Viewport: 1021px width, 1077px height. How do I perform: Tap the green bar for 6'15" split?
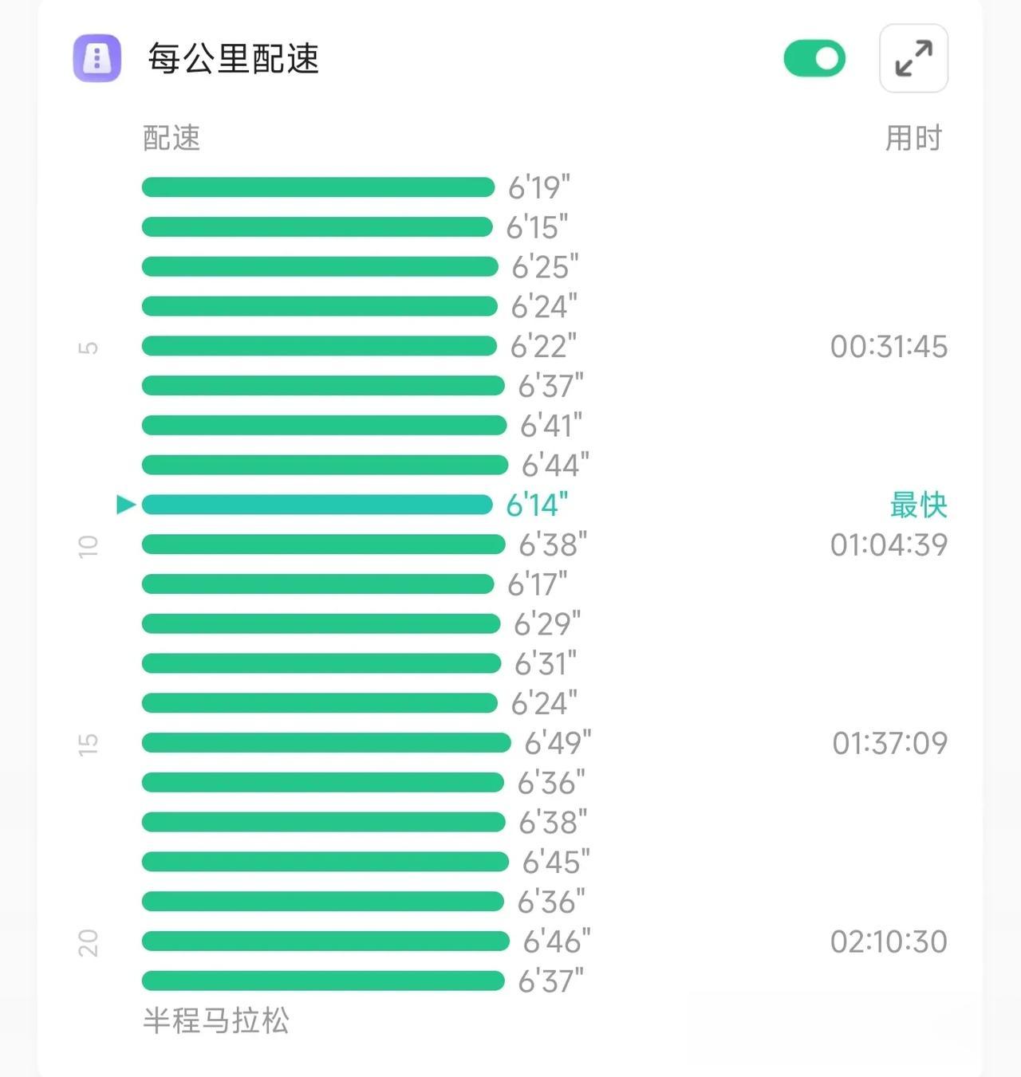[x=317, y=227]
